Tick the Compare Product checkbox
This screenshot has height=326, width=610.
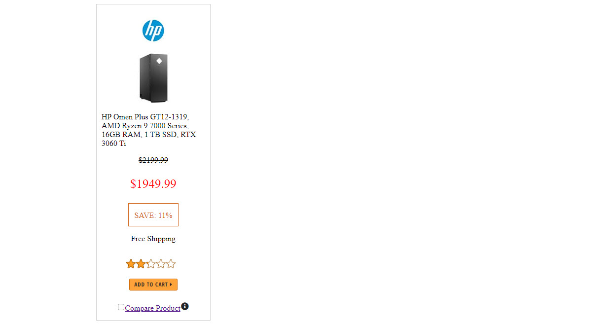(x=121, y=307)
